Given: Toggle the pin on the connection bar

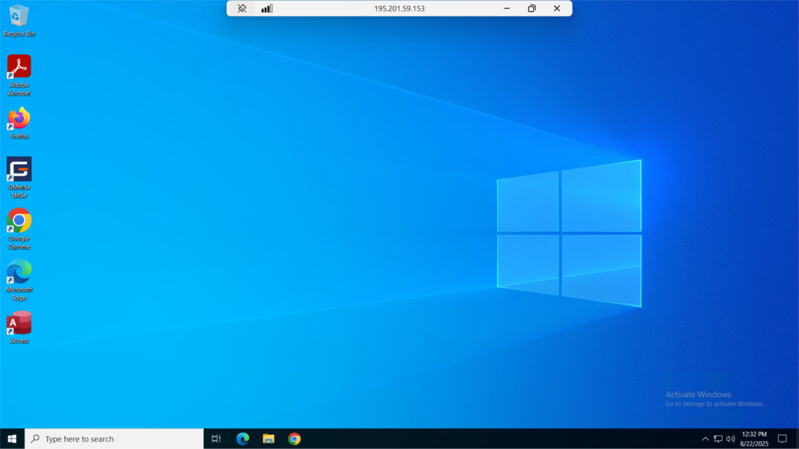Looking at the screenshot, I should (x=242, y=9).
